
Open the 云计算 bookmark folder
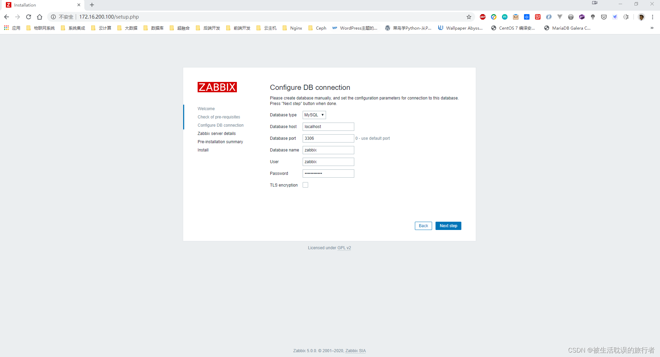pyautogui.click(x=101, y=28)
